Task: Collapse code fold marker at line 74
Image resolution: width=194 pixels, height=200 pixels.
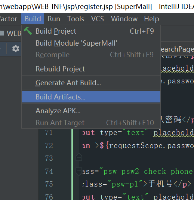Action: pos(79,171)
